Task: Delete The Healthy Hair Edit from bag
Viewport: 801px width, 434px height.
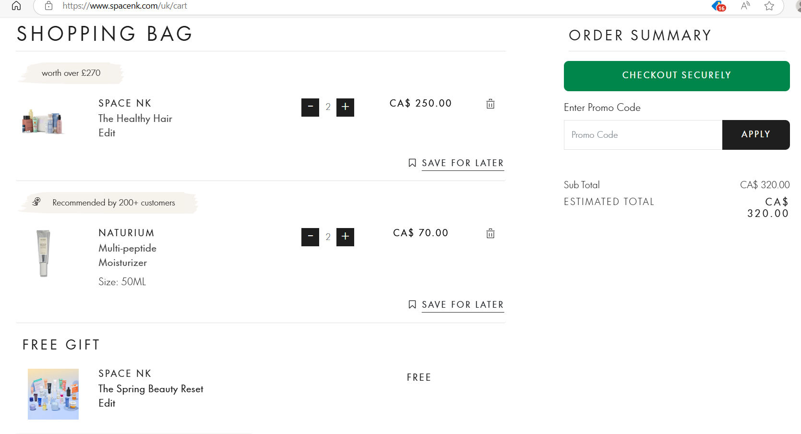Action: [x=490, y=104]
